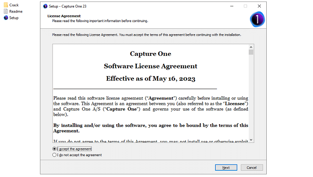313x177 pixels.
Task: Click the Next button
Action: (x=226, y=168)
